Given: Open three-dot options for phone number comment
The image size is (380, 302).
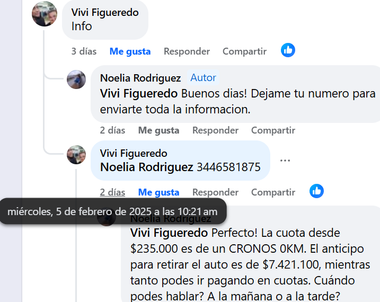Looking at the screenshot, I should pos(285,161).
